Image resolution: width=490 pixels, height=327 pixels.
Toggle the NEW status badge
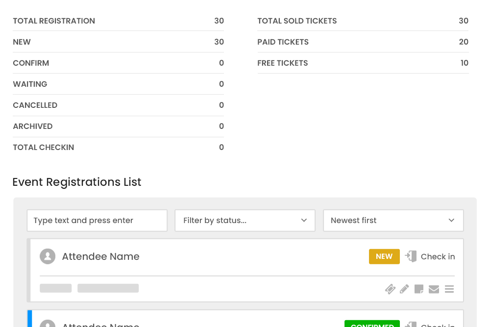pyautogui.click(x=384, y=256)
